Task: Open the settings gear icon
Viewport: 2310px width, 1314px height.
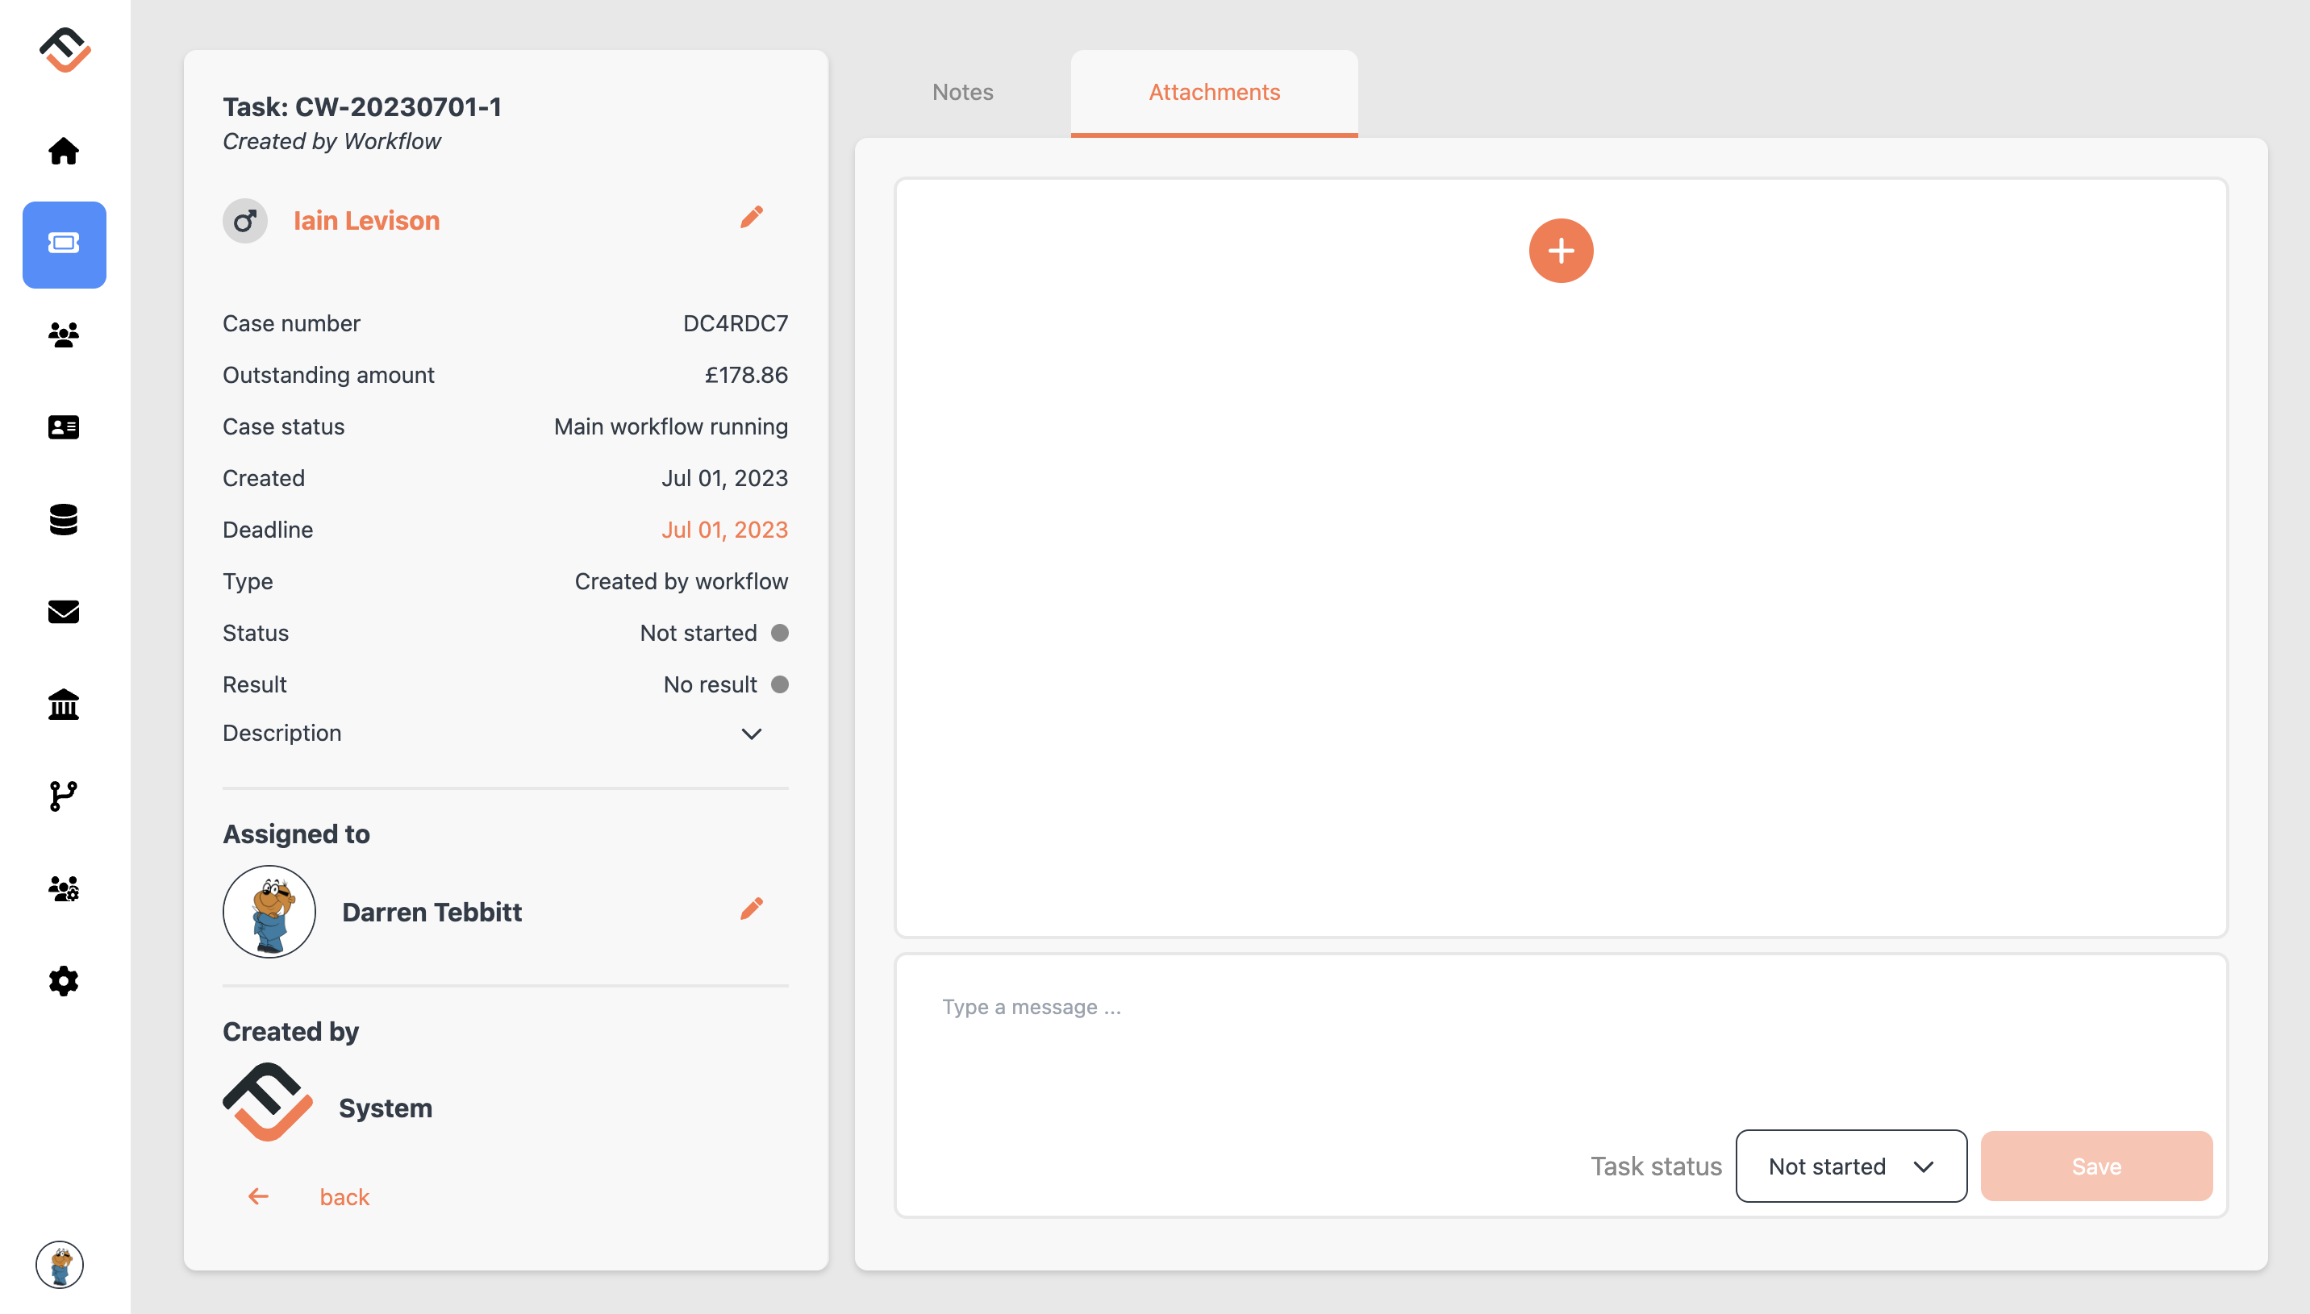Action: (64, 981)
